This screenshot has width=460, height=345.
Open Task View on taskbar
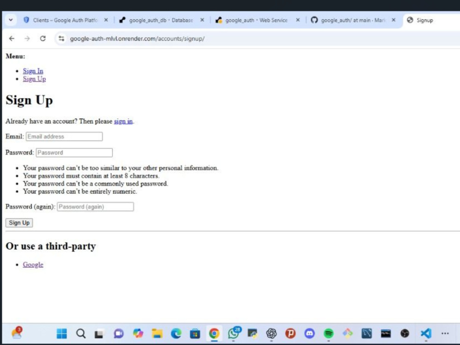pos(99,333)
